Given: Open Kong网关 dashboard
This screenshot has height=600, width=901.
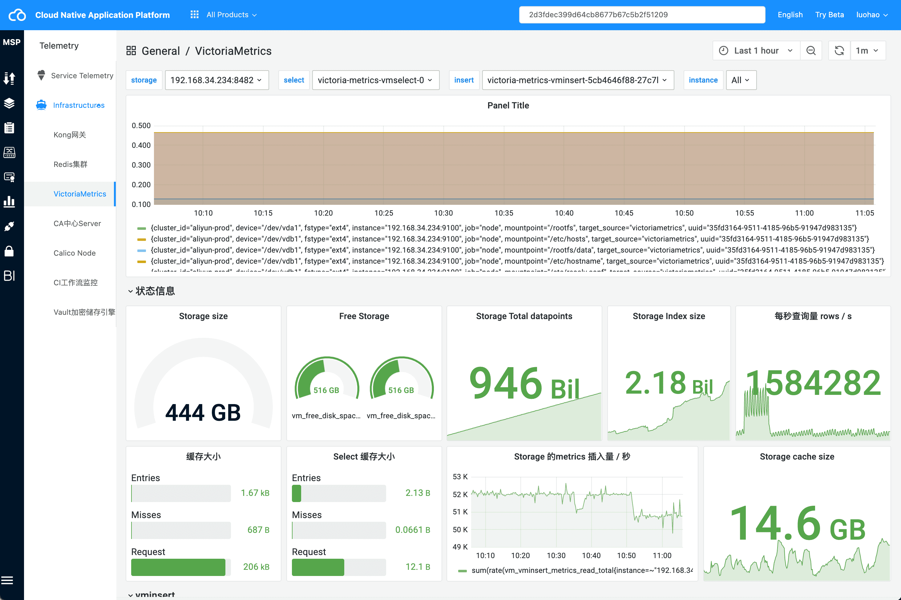Looking at the screenshot, I should pyautogui.click(x=70, y=135).
